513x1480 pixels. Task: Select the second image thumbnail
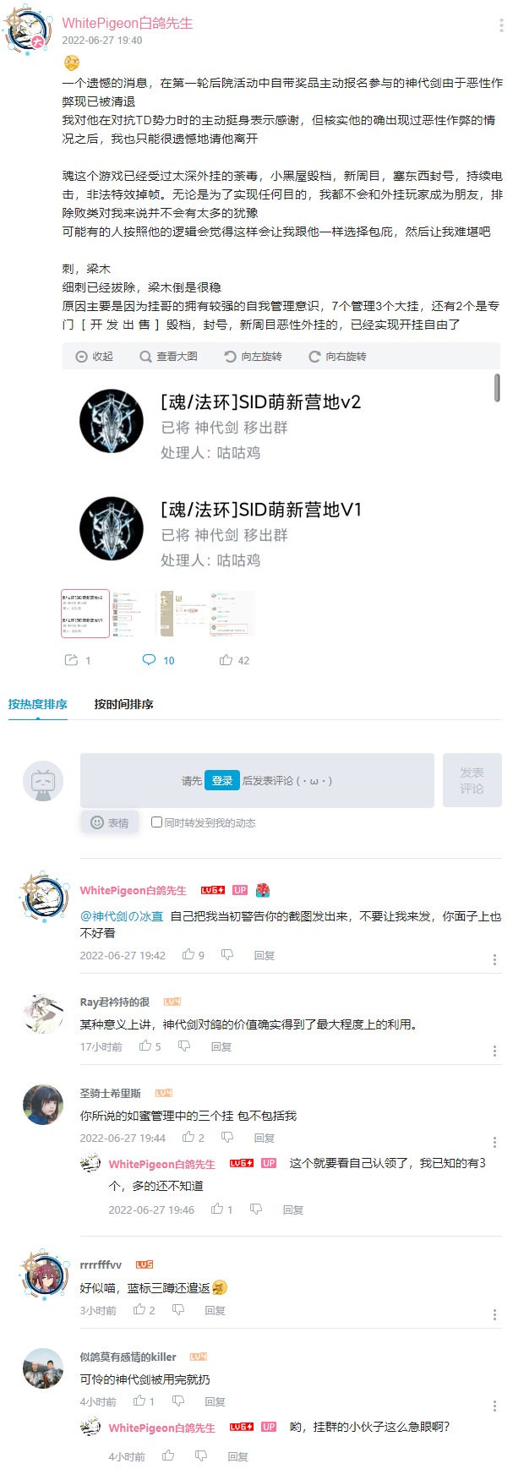point(208,614)
